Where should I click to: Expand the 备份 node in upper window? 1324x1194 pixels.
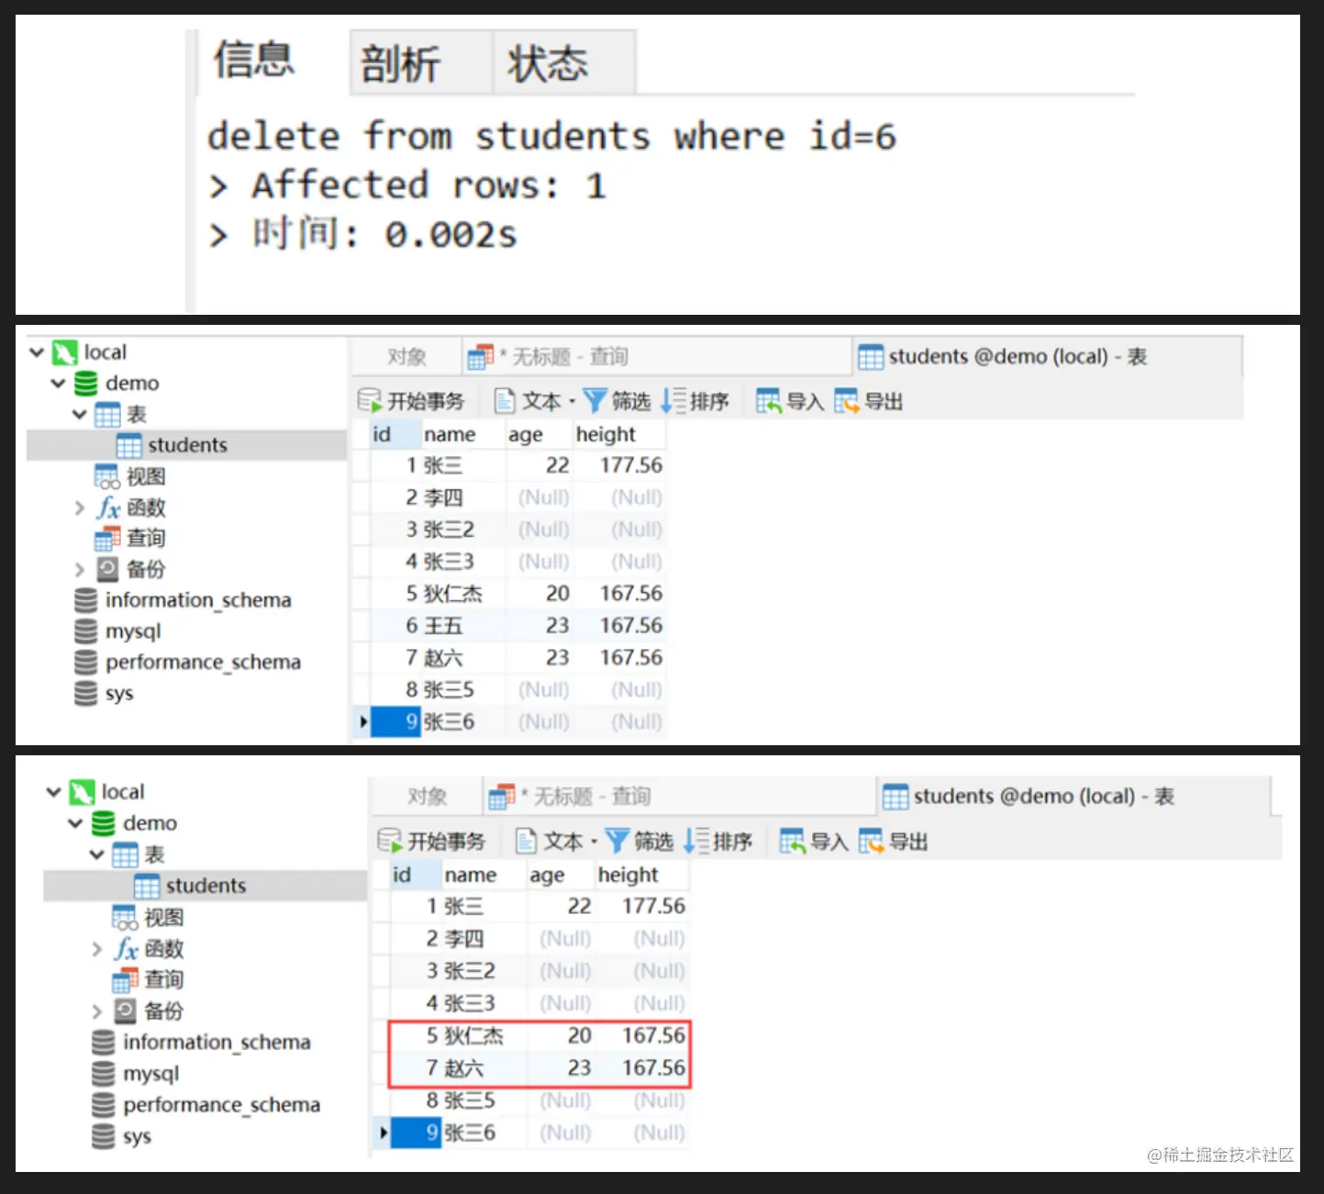click(x=80, y=570)
